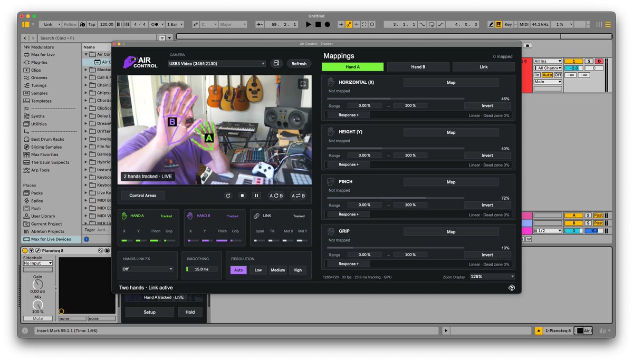
Task: Click the cube icon in the Air Control window corner
Action: (511, 288)
